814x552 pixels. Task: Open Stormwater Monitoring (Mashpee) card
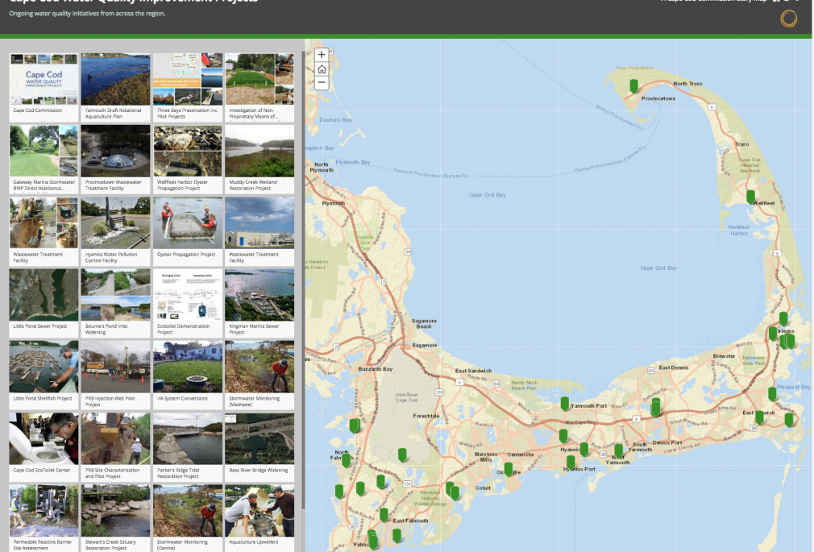pos(260,375)
